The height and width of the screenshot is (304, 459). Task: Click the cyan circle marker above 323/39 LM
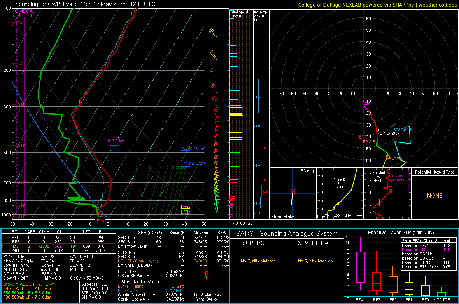392,126
